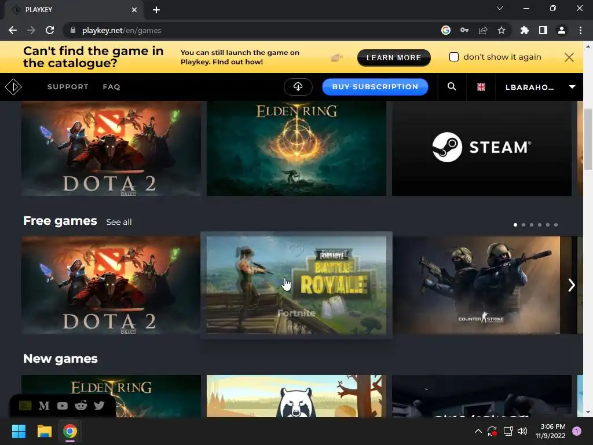Open File Explorer from taskbar
Image resolution: width=593 pixels, height=445 pixels.
(44, 431)
